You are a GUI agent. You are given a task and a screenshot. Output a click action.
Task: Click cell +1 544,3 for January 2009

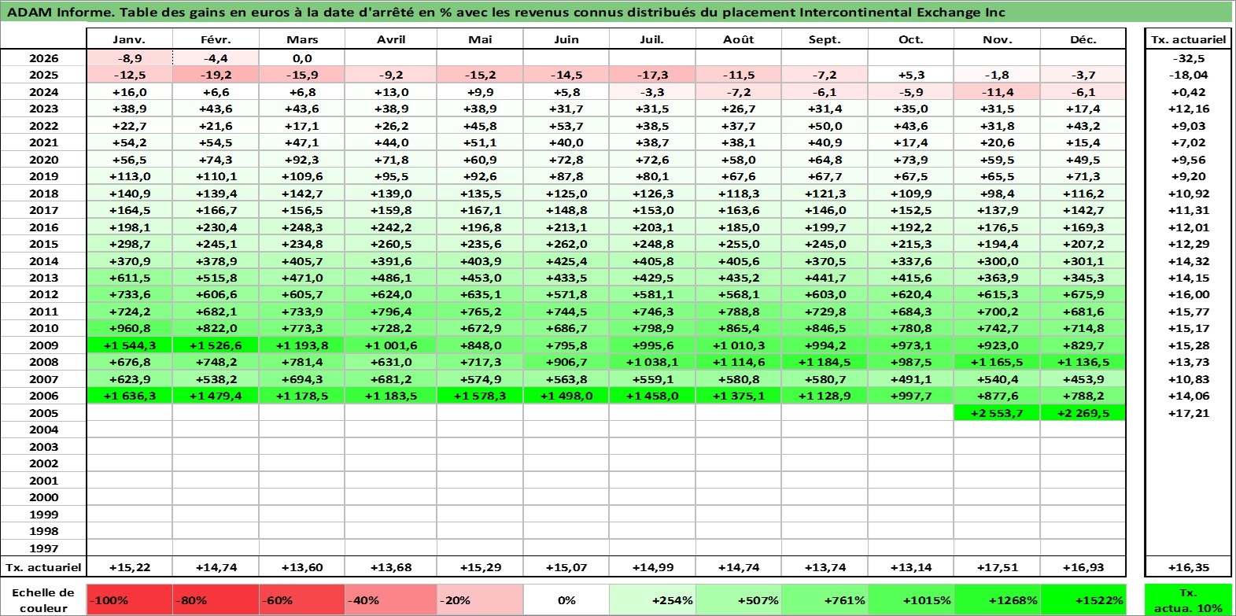click(x=129, y=345)
